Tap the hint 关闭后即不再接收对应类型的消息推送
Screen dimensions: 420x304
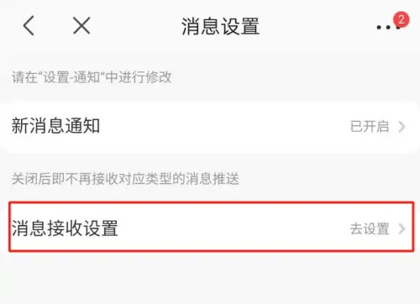[x=125, y=179]
